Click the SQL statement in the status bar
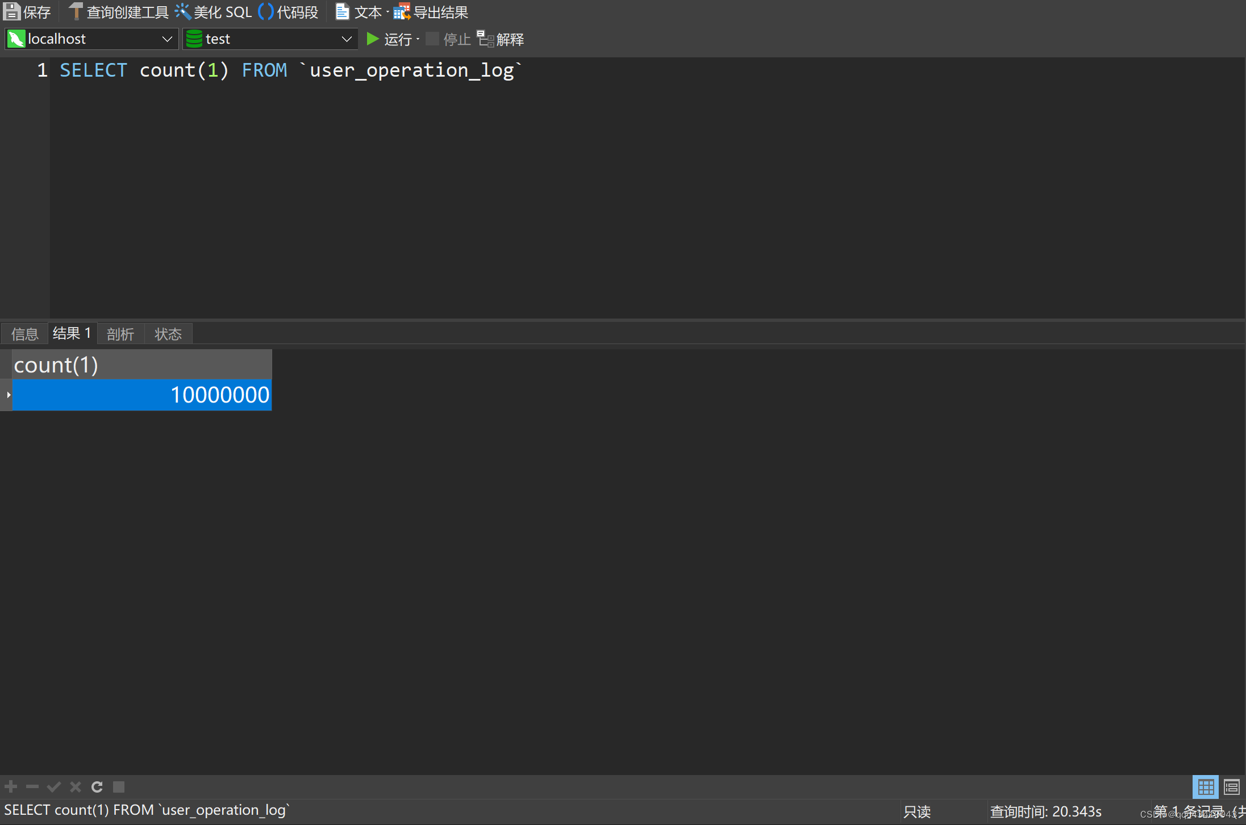Image resolution: width=1246 pixels, height=825 pixels. click(147, 810)
